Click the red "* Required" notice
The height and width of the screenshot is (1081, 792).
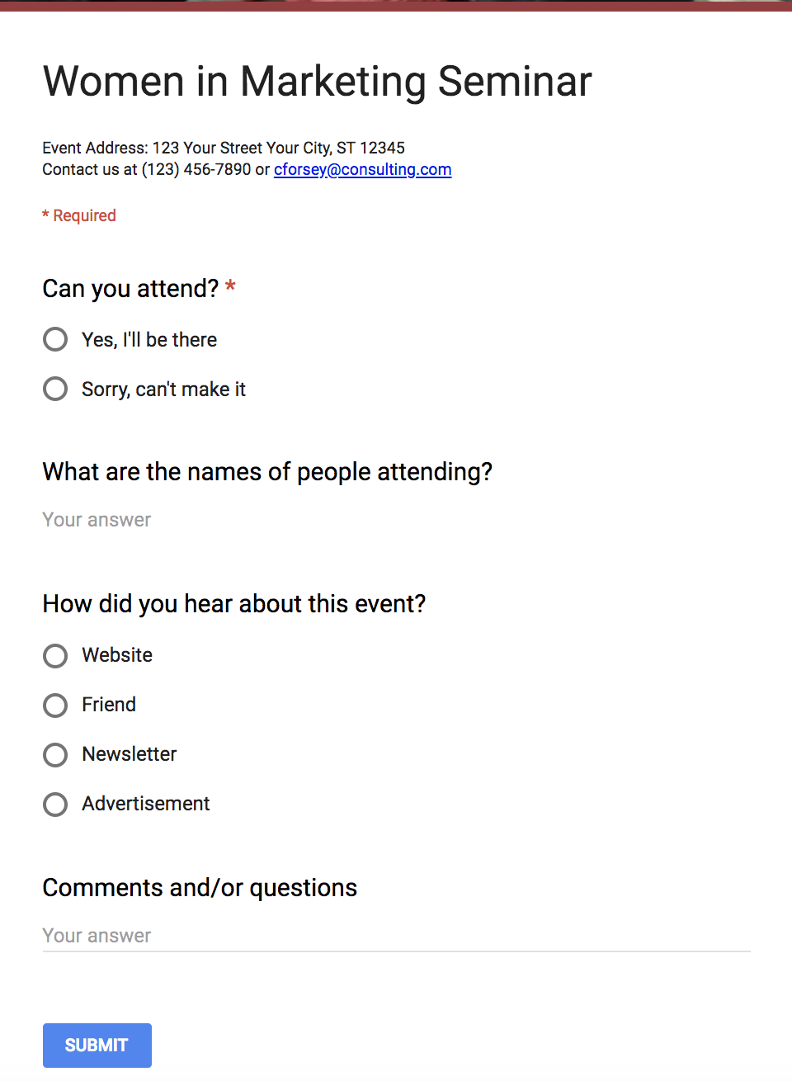79,215
